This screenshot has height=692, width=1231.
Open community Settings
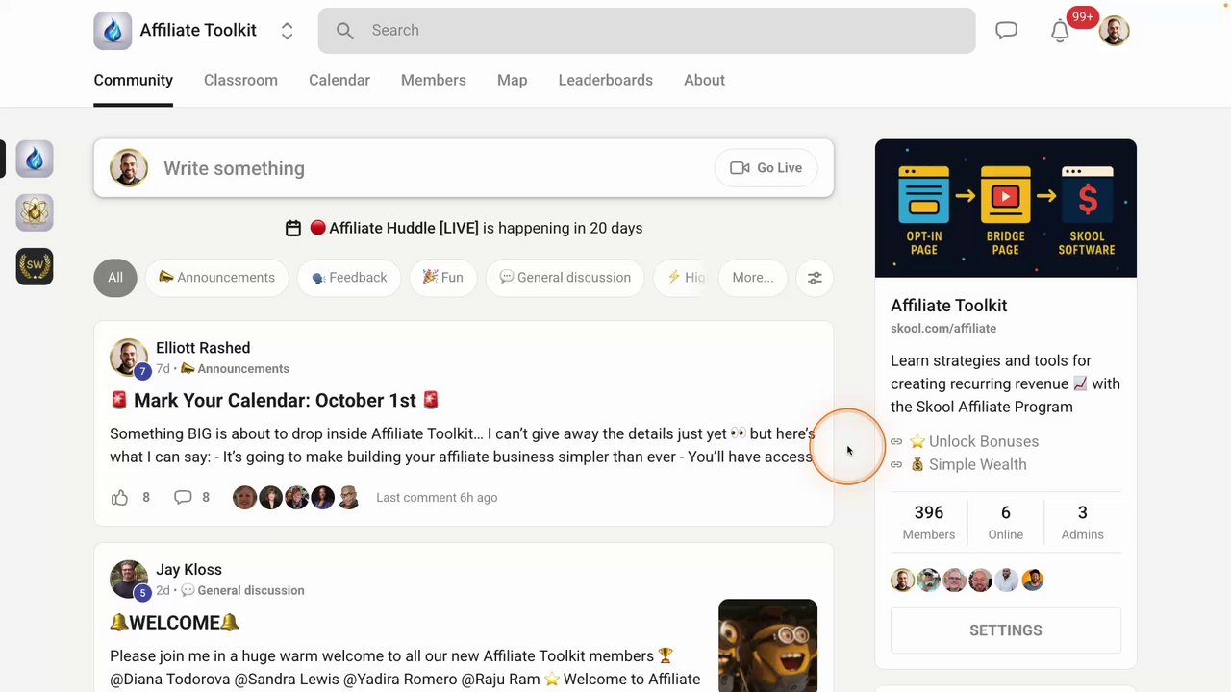[1005, 630]
